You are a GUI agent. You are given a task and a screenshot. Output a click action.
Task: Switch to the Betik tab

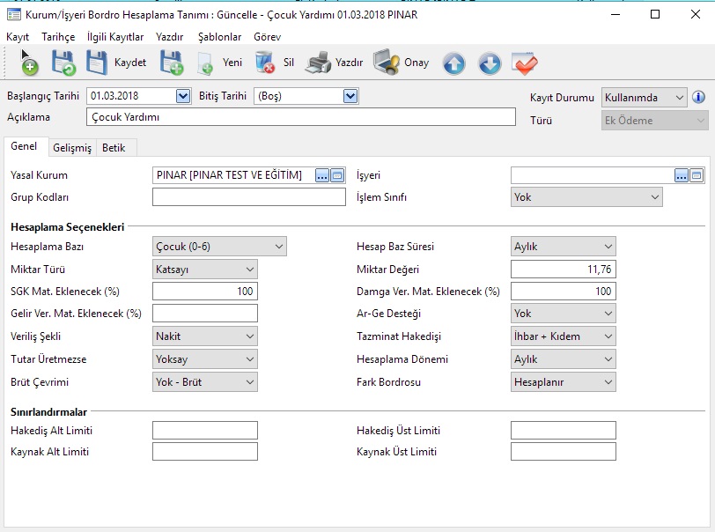114,148
